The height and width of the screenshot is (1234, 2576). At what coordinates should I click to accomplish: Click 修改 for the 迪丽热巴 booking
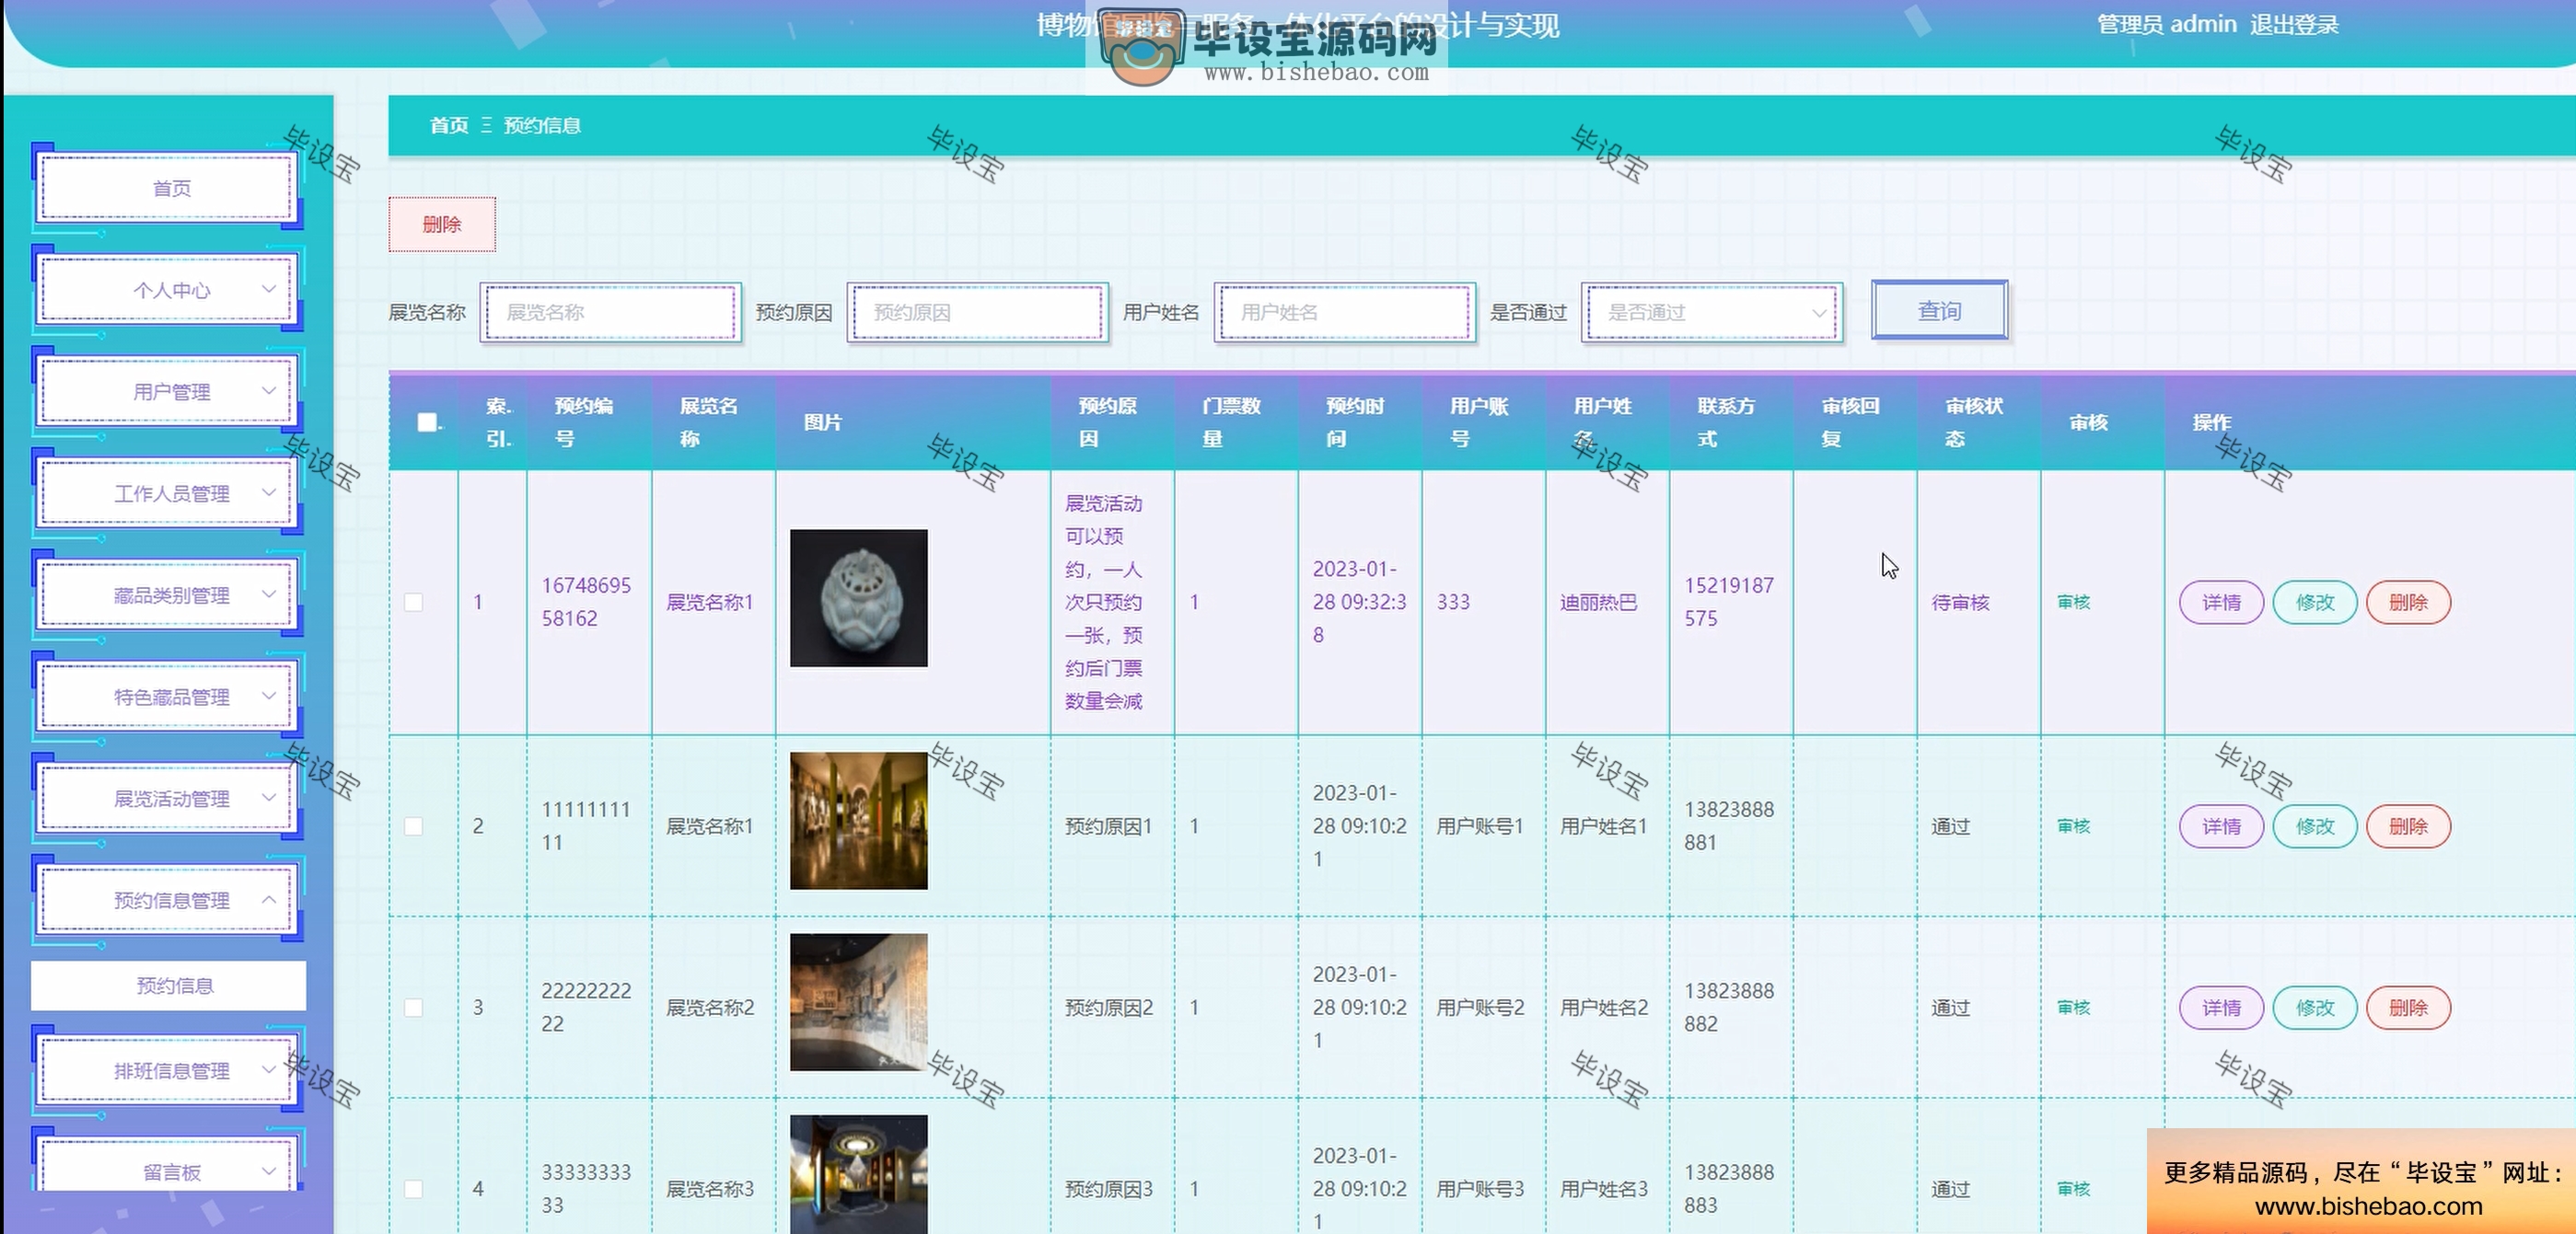coord(2315,603)
